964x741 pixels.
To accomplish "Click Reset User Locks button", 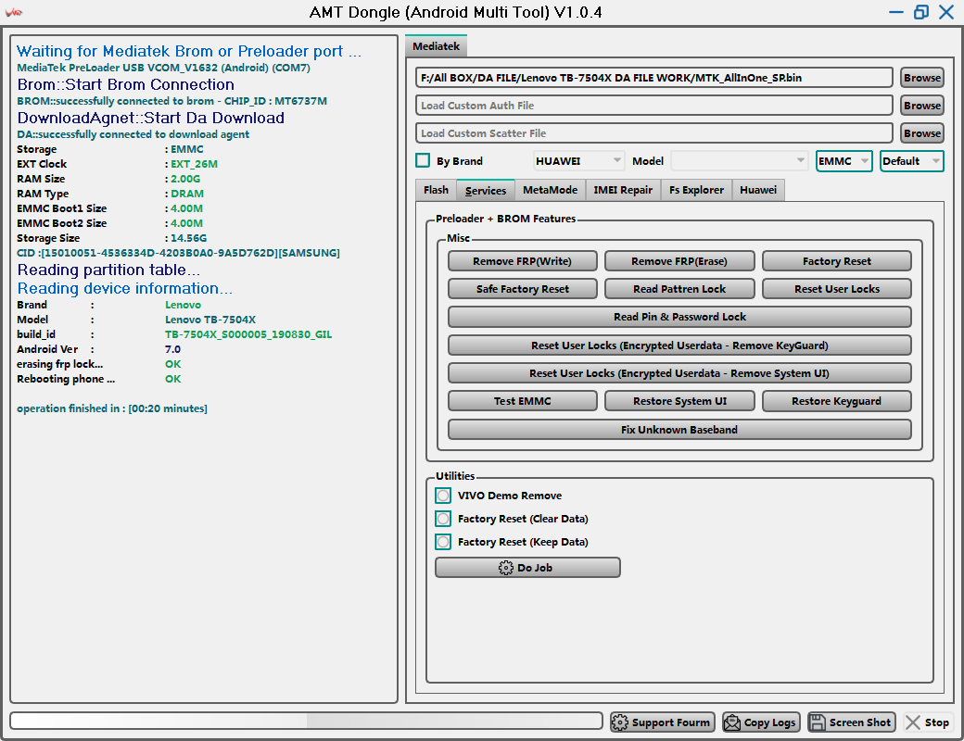I will 837,289.
